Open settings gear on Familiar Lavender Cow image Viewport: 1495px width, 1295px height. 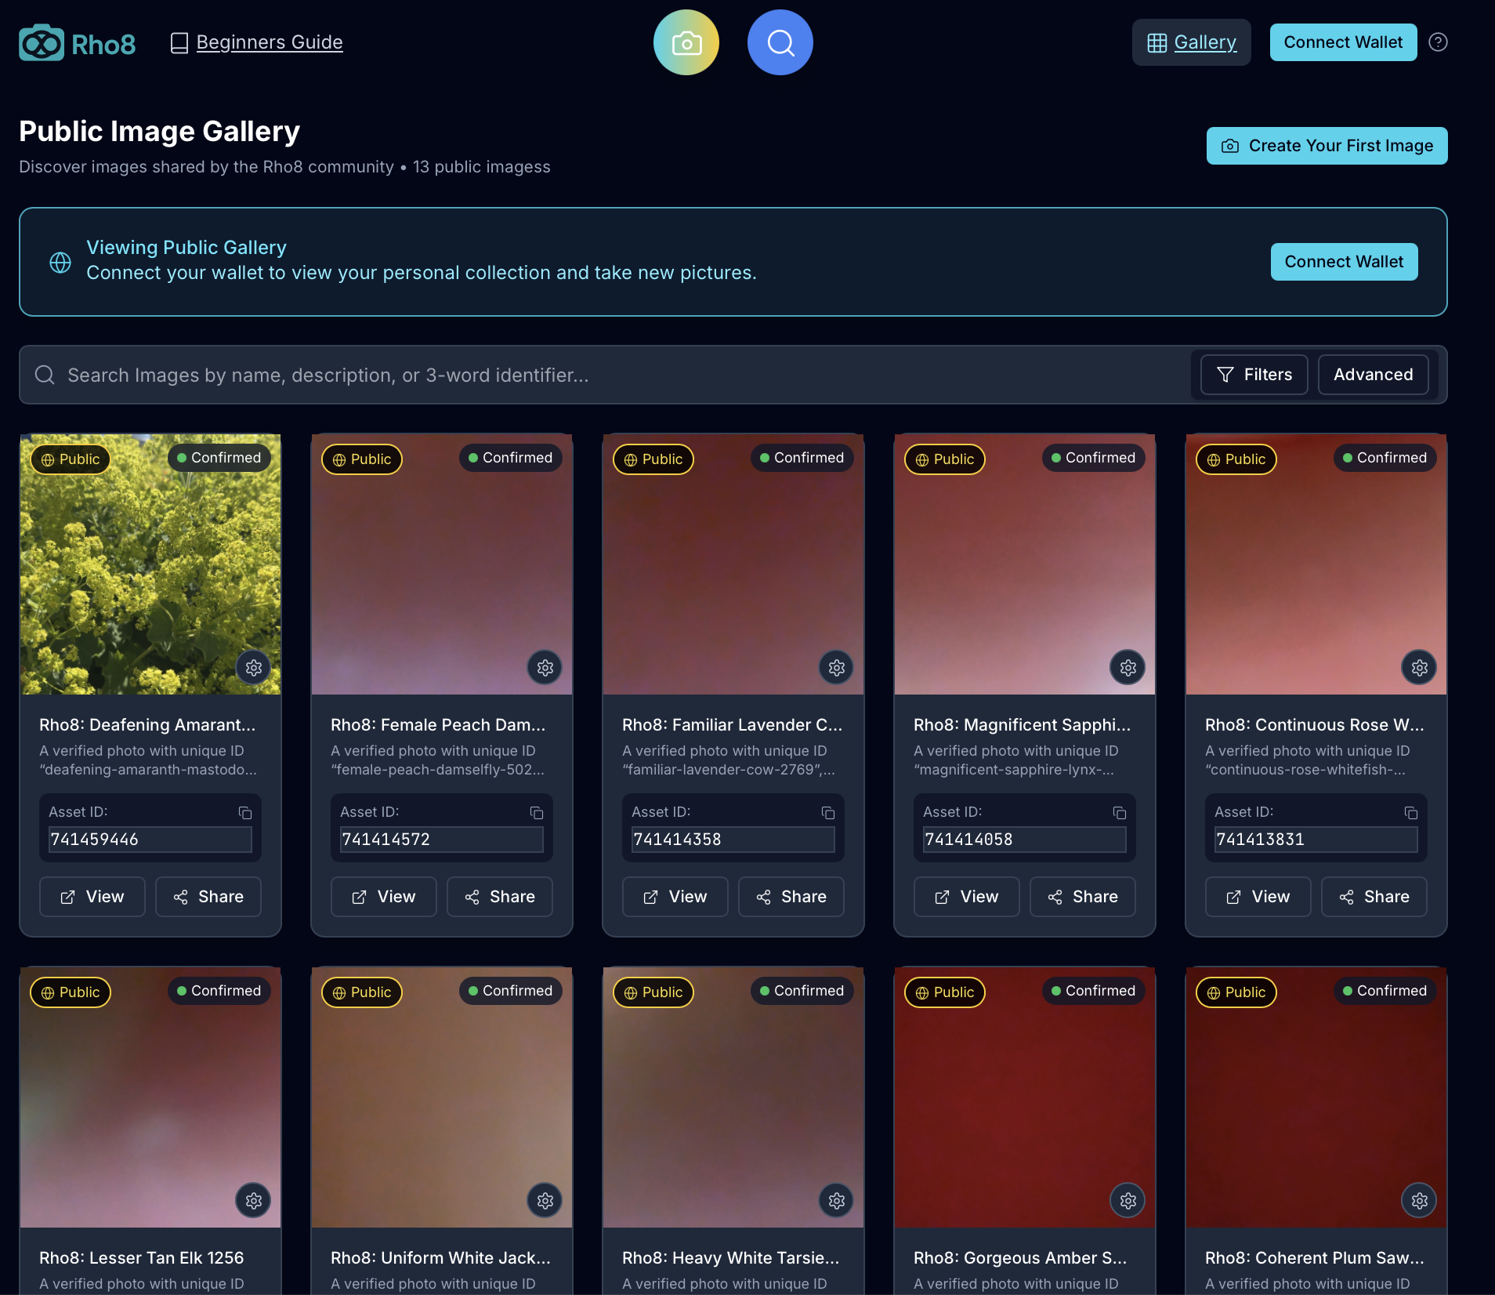tap(837, 668)
